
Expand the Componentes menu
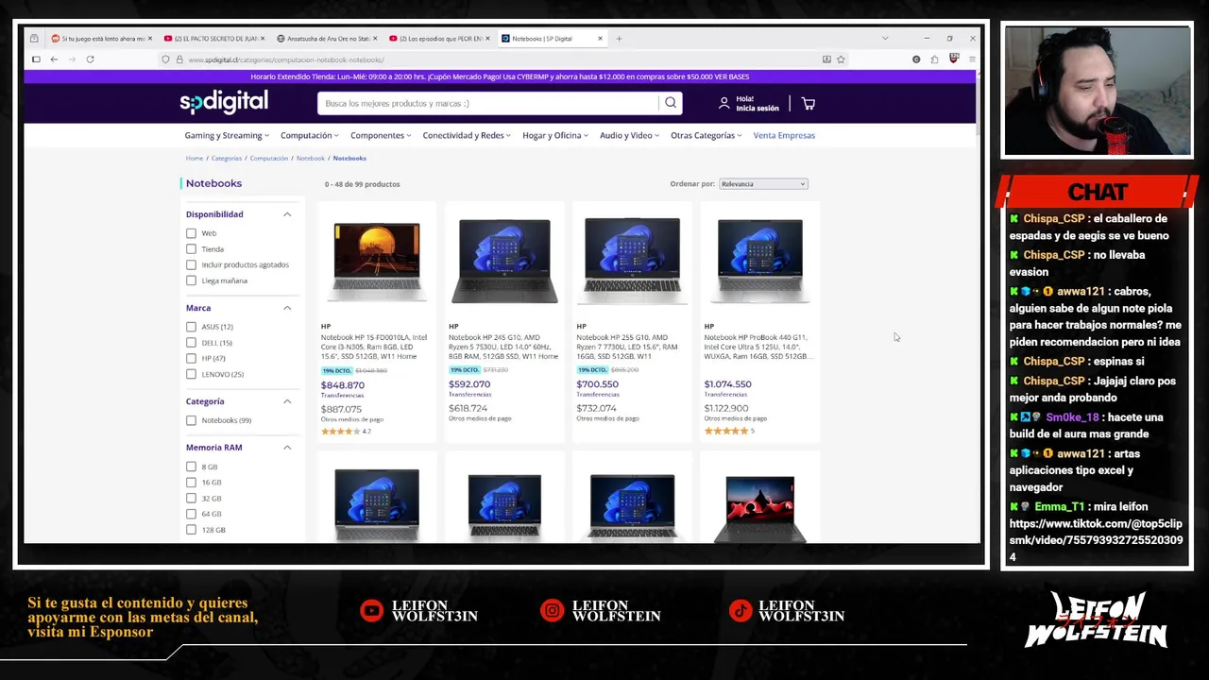381,135
